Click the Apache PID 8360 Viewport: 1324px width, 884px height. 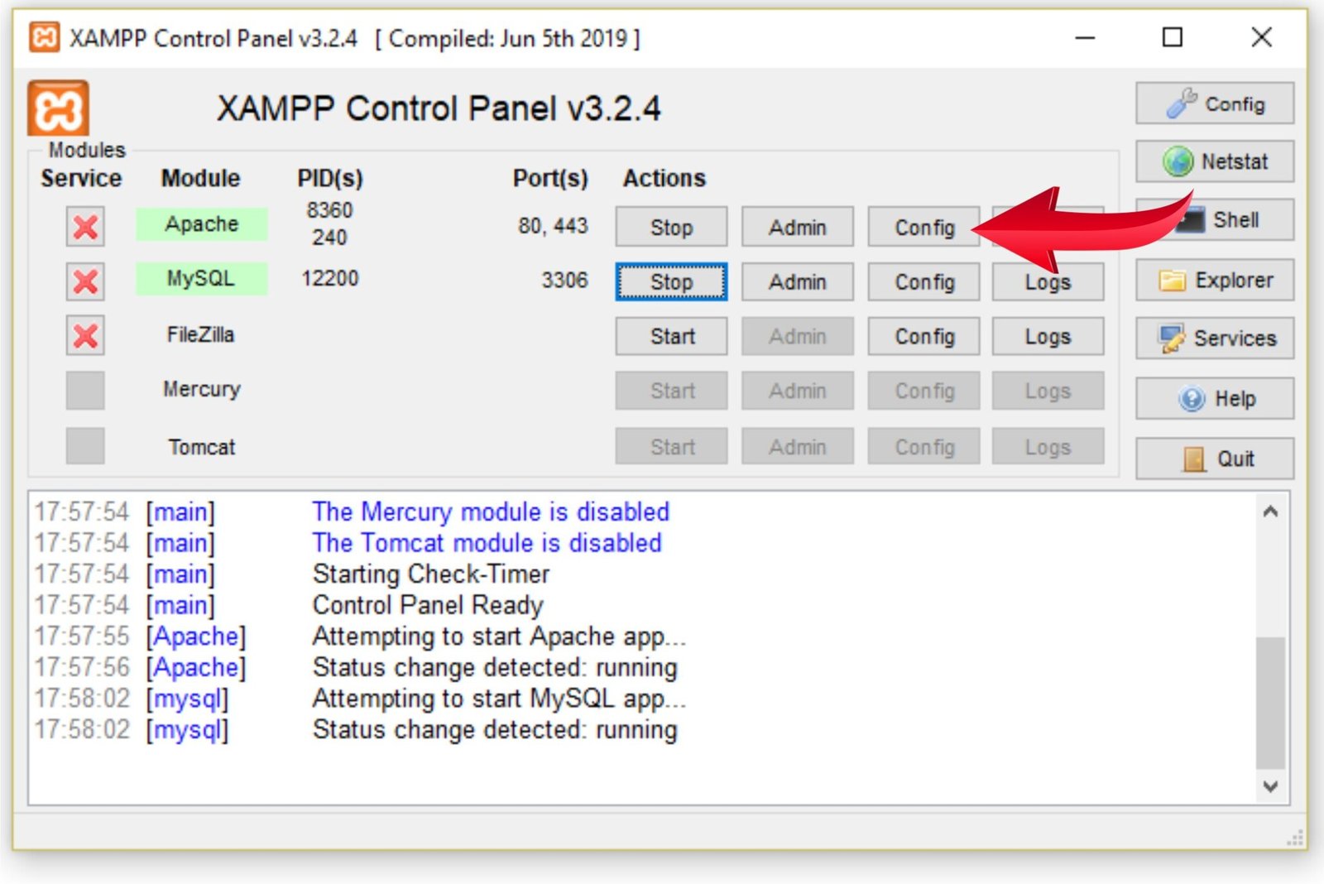[x=329, y=210]
